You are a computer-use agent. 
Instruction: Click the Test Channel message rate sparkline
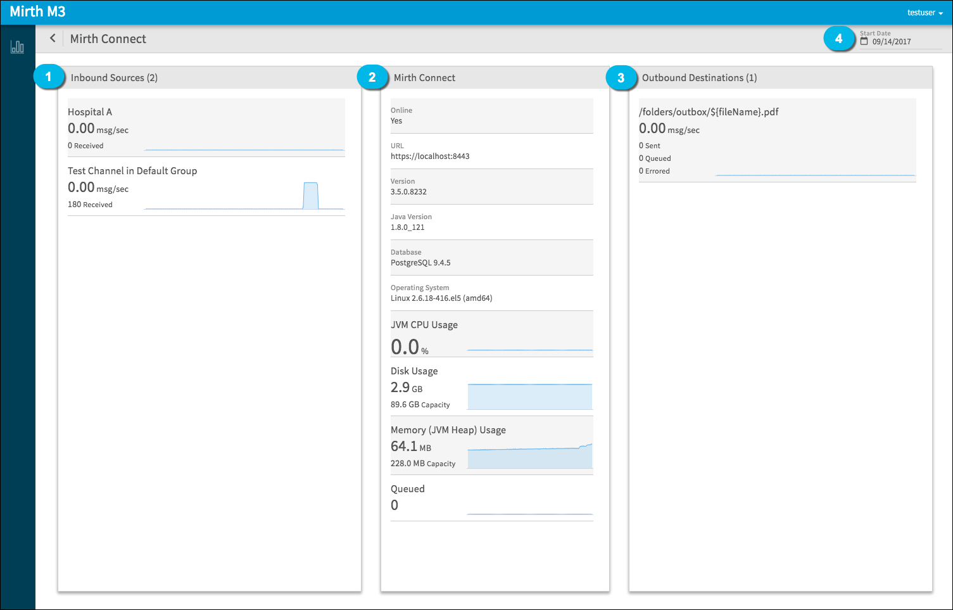[244, 196]
